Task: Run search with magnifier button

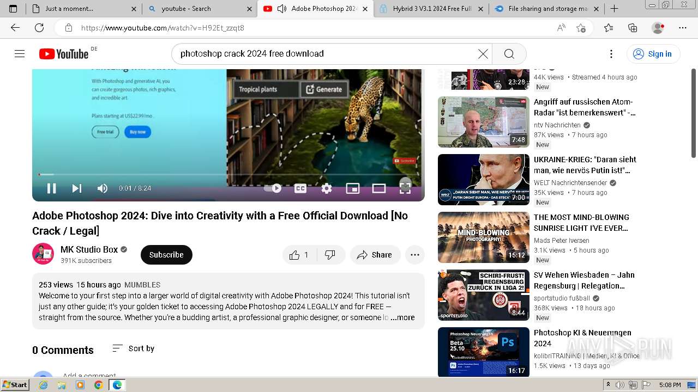Action: coord(509,54)
